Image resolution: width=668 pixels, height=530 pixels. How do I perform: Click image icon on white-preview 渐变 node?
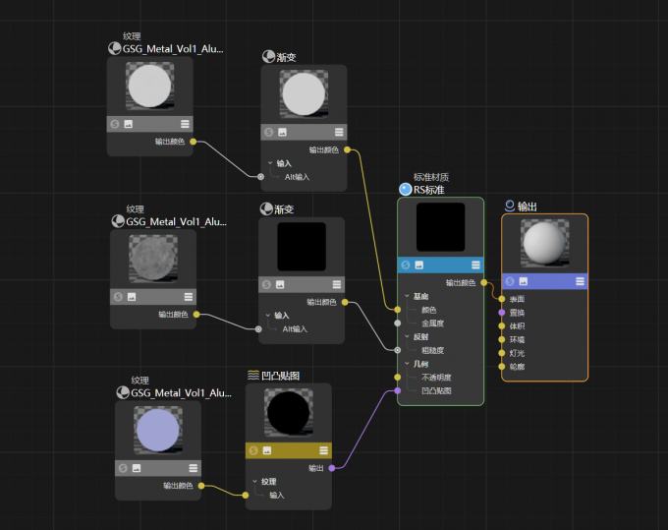click(282, 132)
